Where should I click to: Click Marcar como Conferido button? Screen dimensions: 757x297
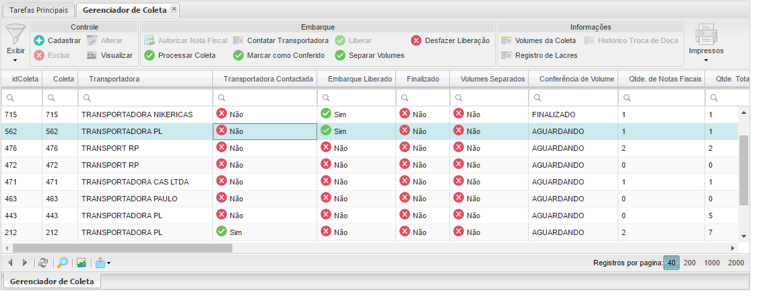click(279, 55)
